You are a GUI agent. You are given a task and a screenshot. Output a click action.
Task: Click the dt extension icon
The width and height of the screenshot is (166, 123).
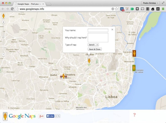[x=158, y=9]
